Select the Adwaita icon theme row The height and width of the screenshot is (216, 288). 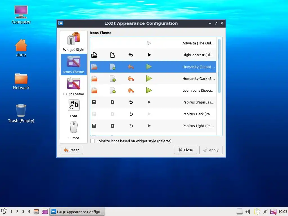tap(153, 43)
